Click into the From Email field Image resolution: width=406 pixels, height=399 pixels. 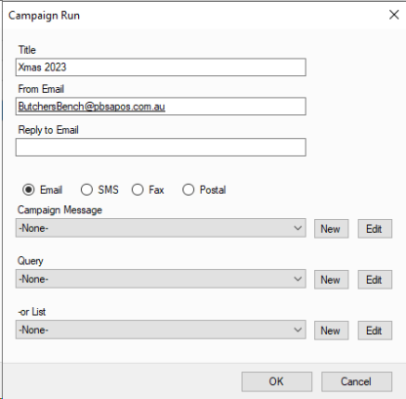161,107
